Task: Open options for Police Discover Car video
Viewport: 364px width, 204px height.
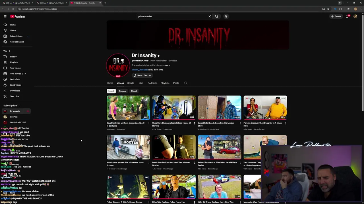Action: pyautogui.click(x=240, y=163)
